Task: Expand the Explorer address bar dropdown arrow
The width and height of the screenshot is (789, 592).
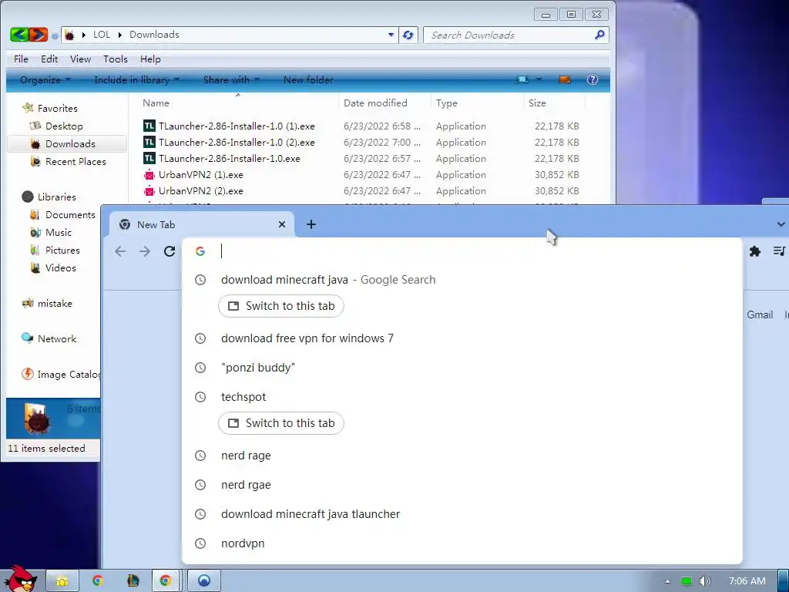Action: [x=391, y=35]
